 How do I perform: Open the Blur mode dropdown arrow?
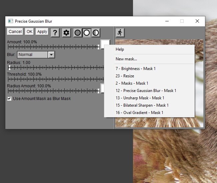[x=51, y=55]
